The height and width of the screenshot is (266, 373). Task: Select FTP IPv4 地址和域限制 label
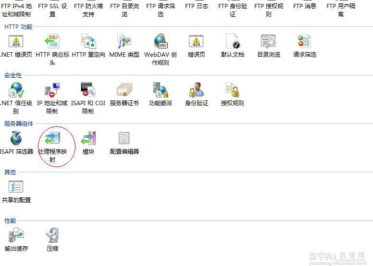click(16, 10)
